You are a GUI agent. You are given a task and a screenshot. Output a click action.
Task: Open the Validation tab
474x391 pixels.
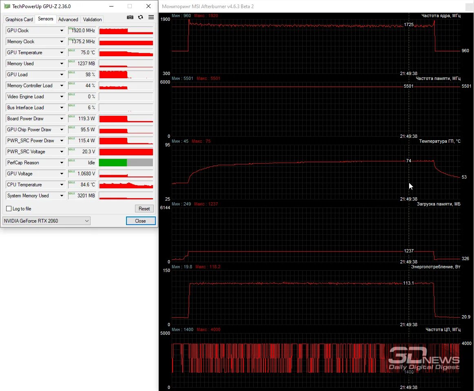(x=92, y=19)
